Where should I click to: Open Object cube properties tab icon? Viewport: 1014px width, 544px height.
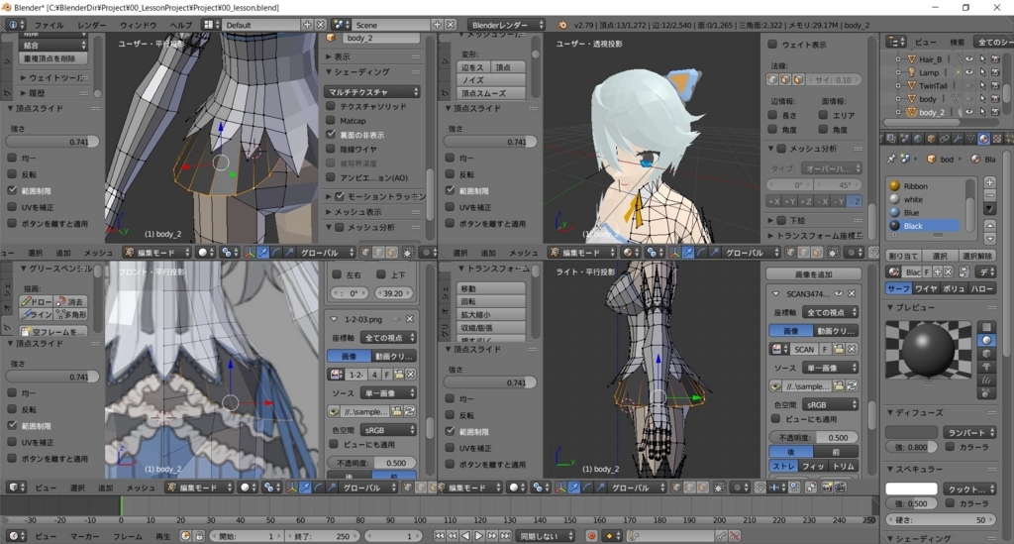click(x=931, y=139)
